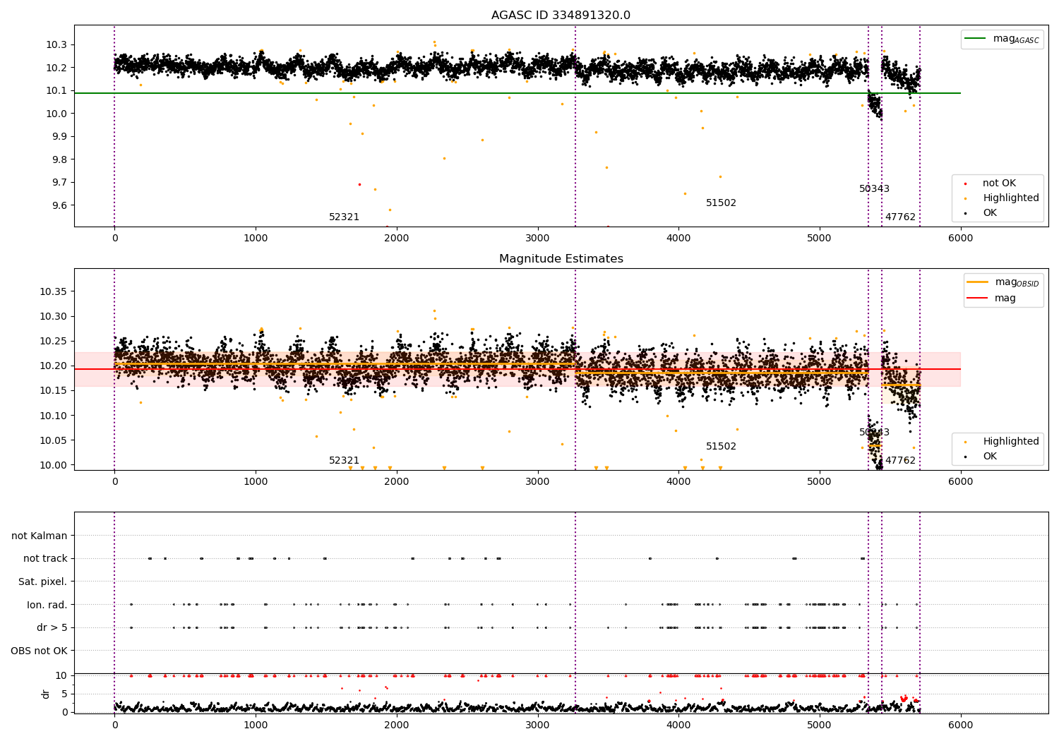1059x741 pixels.
Task: Click the 9.7 y-axis tick label
Action: coord(59,183)
